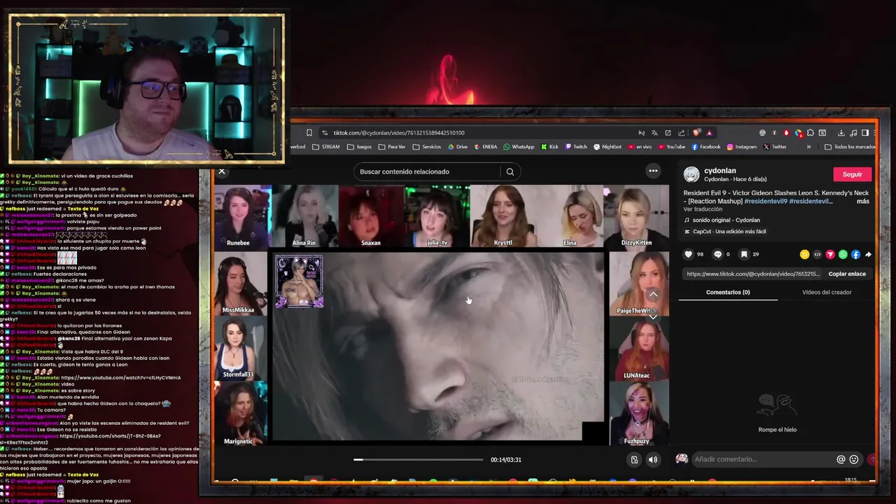
Task: Open comments via speech bubble icon
Action: [x=717, y=254]
